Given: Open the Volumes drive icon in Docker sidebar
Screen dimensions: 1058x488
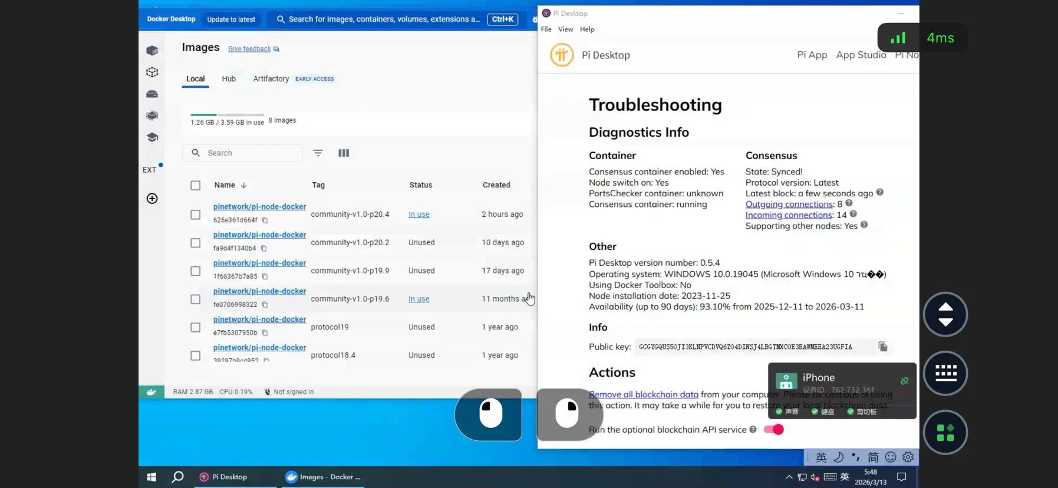Looking at the screenshot, I should pos(152,94).
